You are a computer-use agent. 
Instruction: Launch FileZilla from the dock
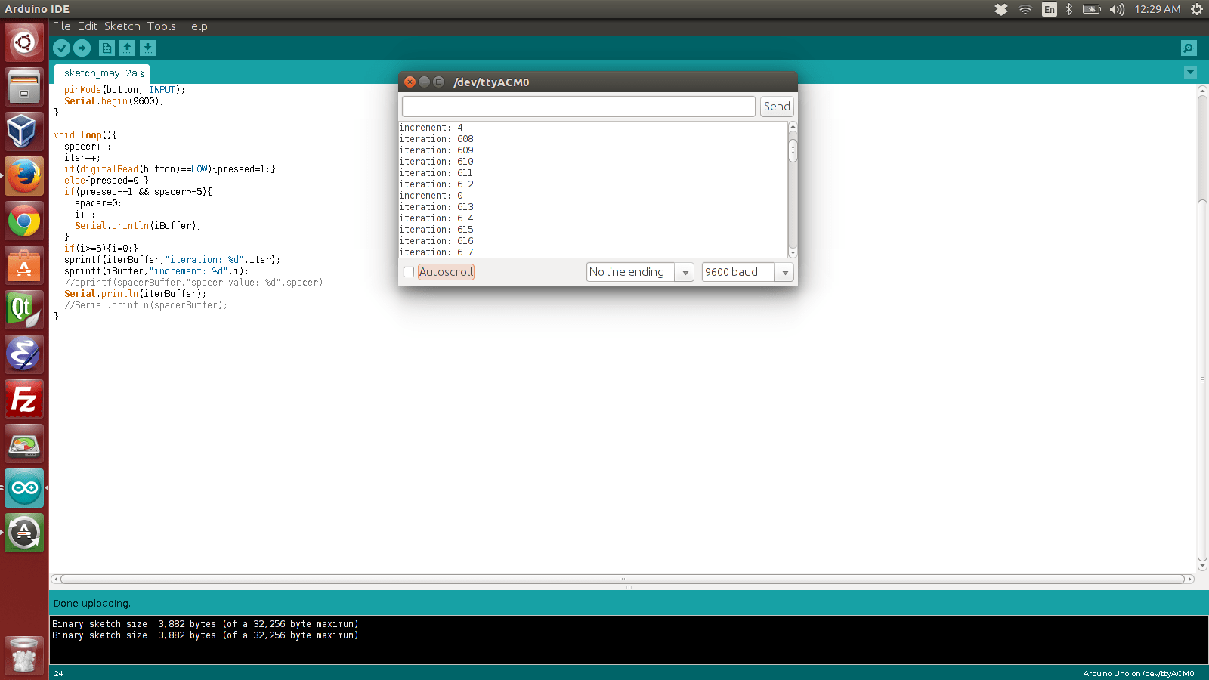pos(24,399)
